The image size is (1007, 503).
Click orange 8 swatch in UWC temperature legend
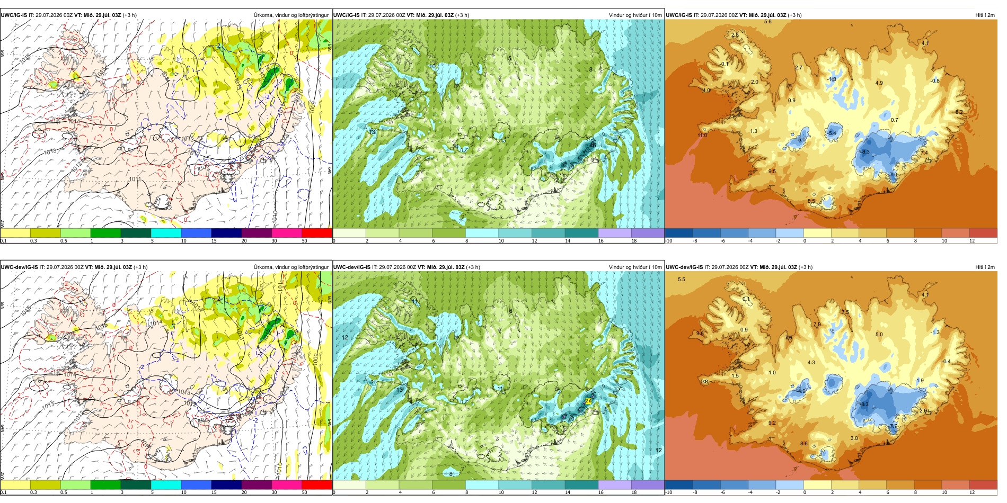click(928, 233)
